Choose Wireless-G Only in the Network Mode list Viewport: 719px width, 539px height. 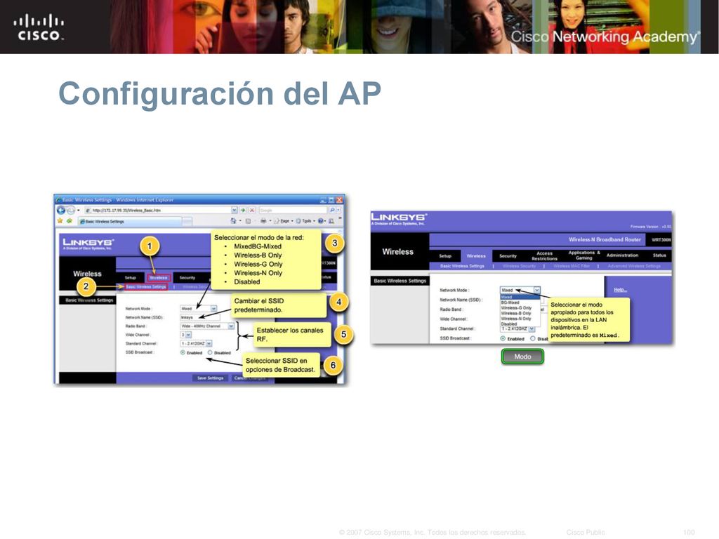pos(520,308)
